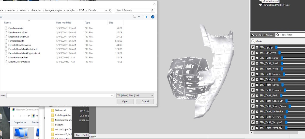Click the edit pencil icon for EFM_Tooth_Space_Down
This screenshot has width=305, height=139.
[x=253, y=106]
